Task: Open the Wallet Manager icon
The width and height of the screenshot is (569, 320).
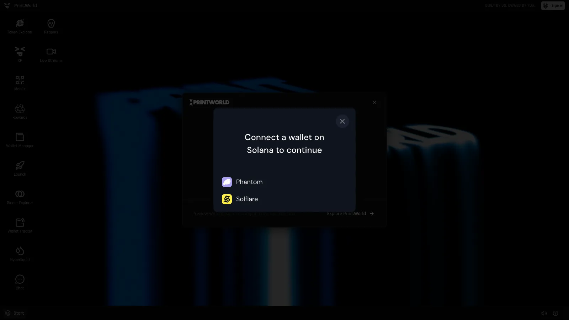Action: coord(20,140)
